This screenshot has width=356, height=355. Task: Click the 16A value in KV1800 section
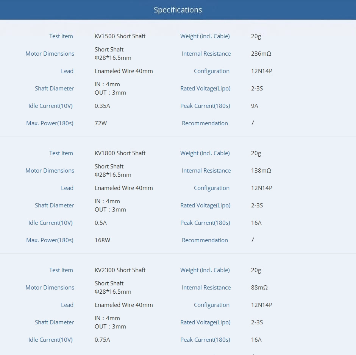pyautogui.click(x=256, y=223)
